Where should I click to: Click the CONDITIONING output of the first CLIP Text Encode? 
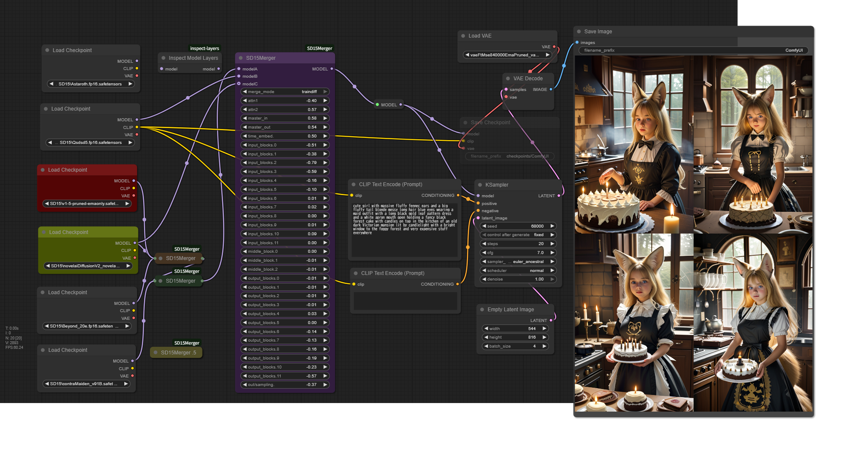click(x=458, y=195)
